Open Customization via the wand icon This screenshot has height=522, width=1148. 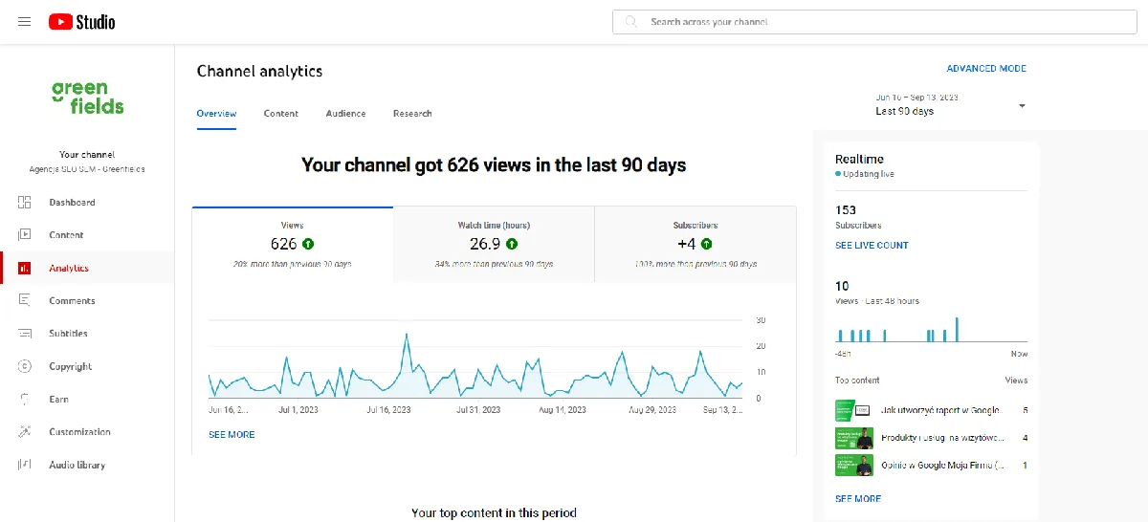point(25,432)
